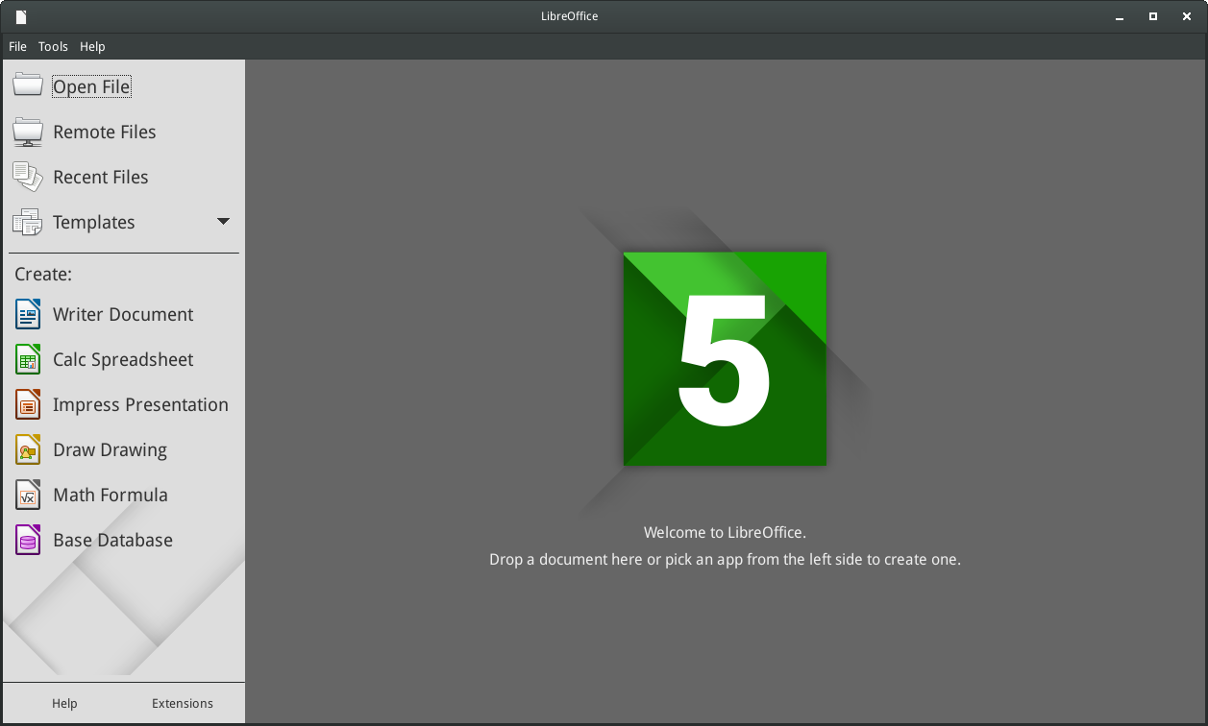The height and width of the screenshot is (726, 1208).
Task: Create a new Math Formula
Action: (x=111, y=495)
